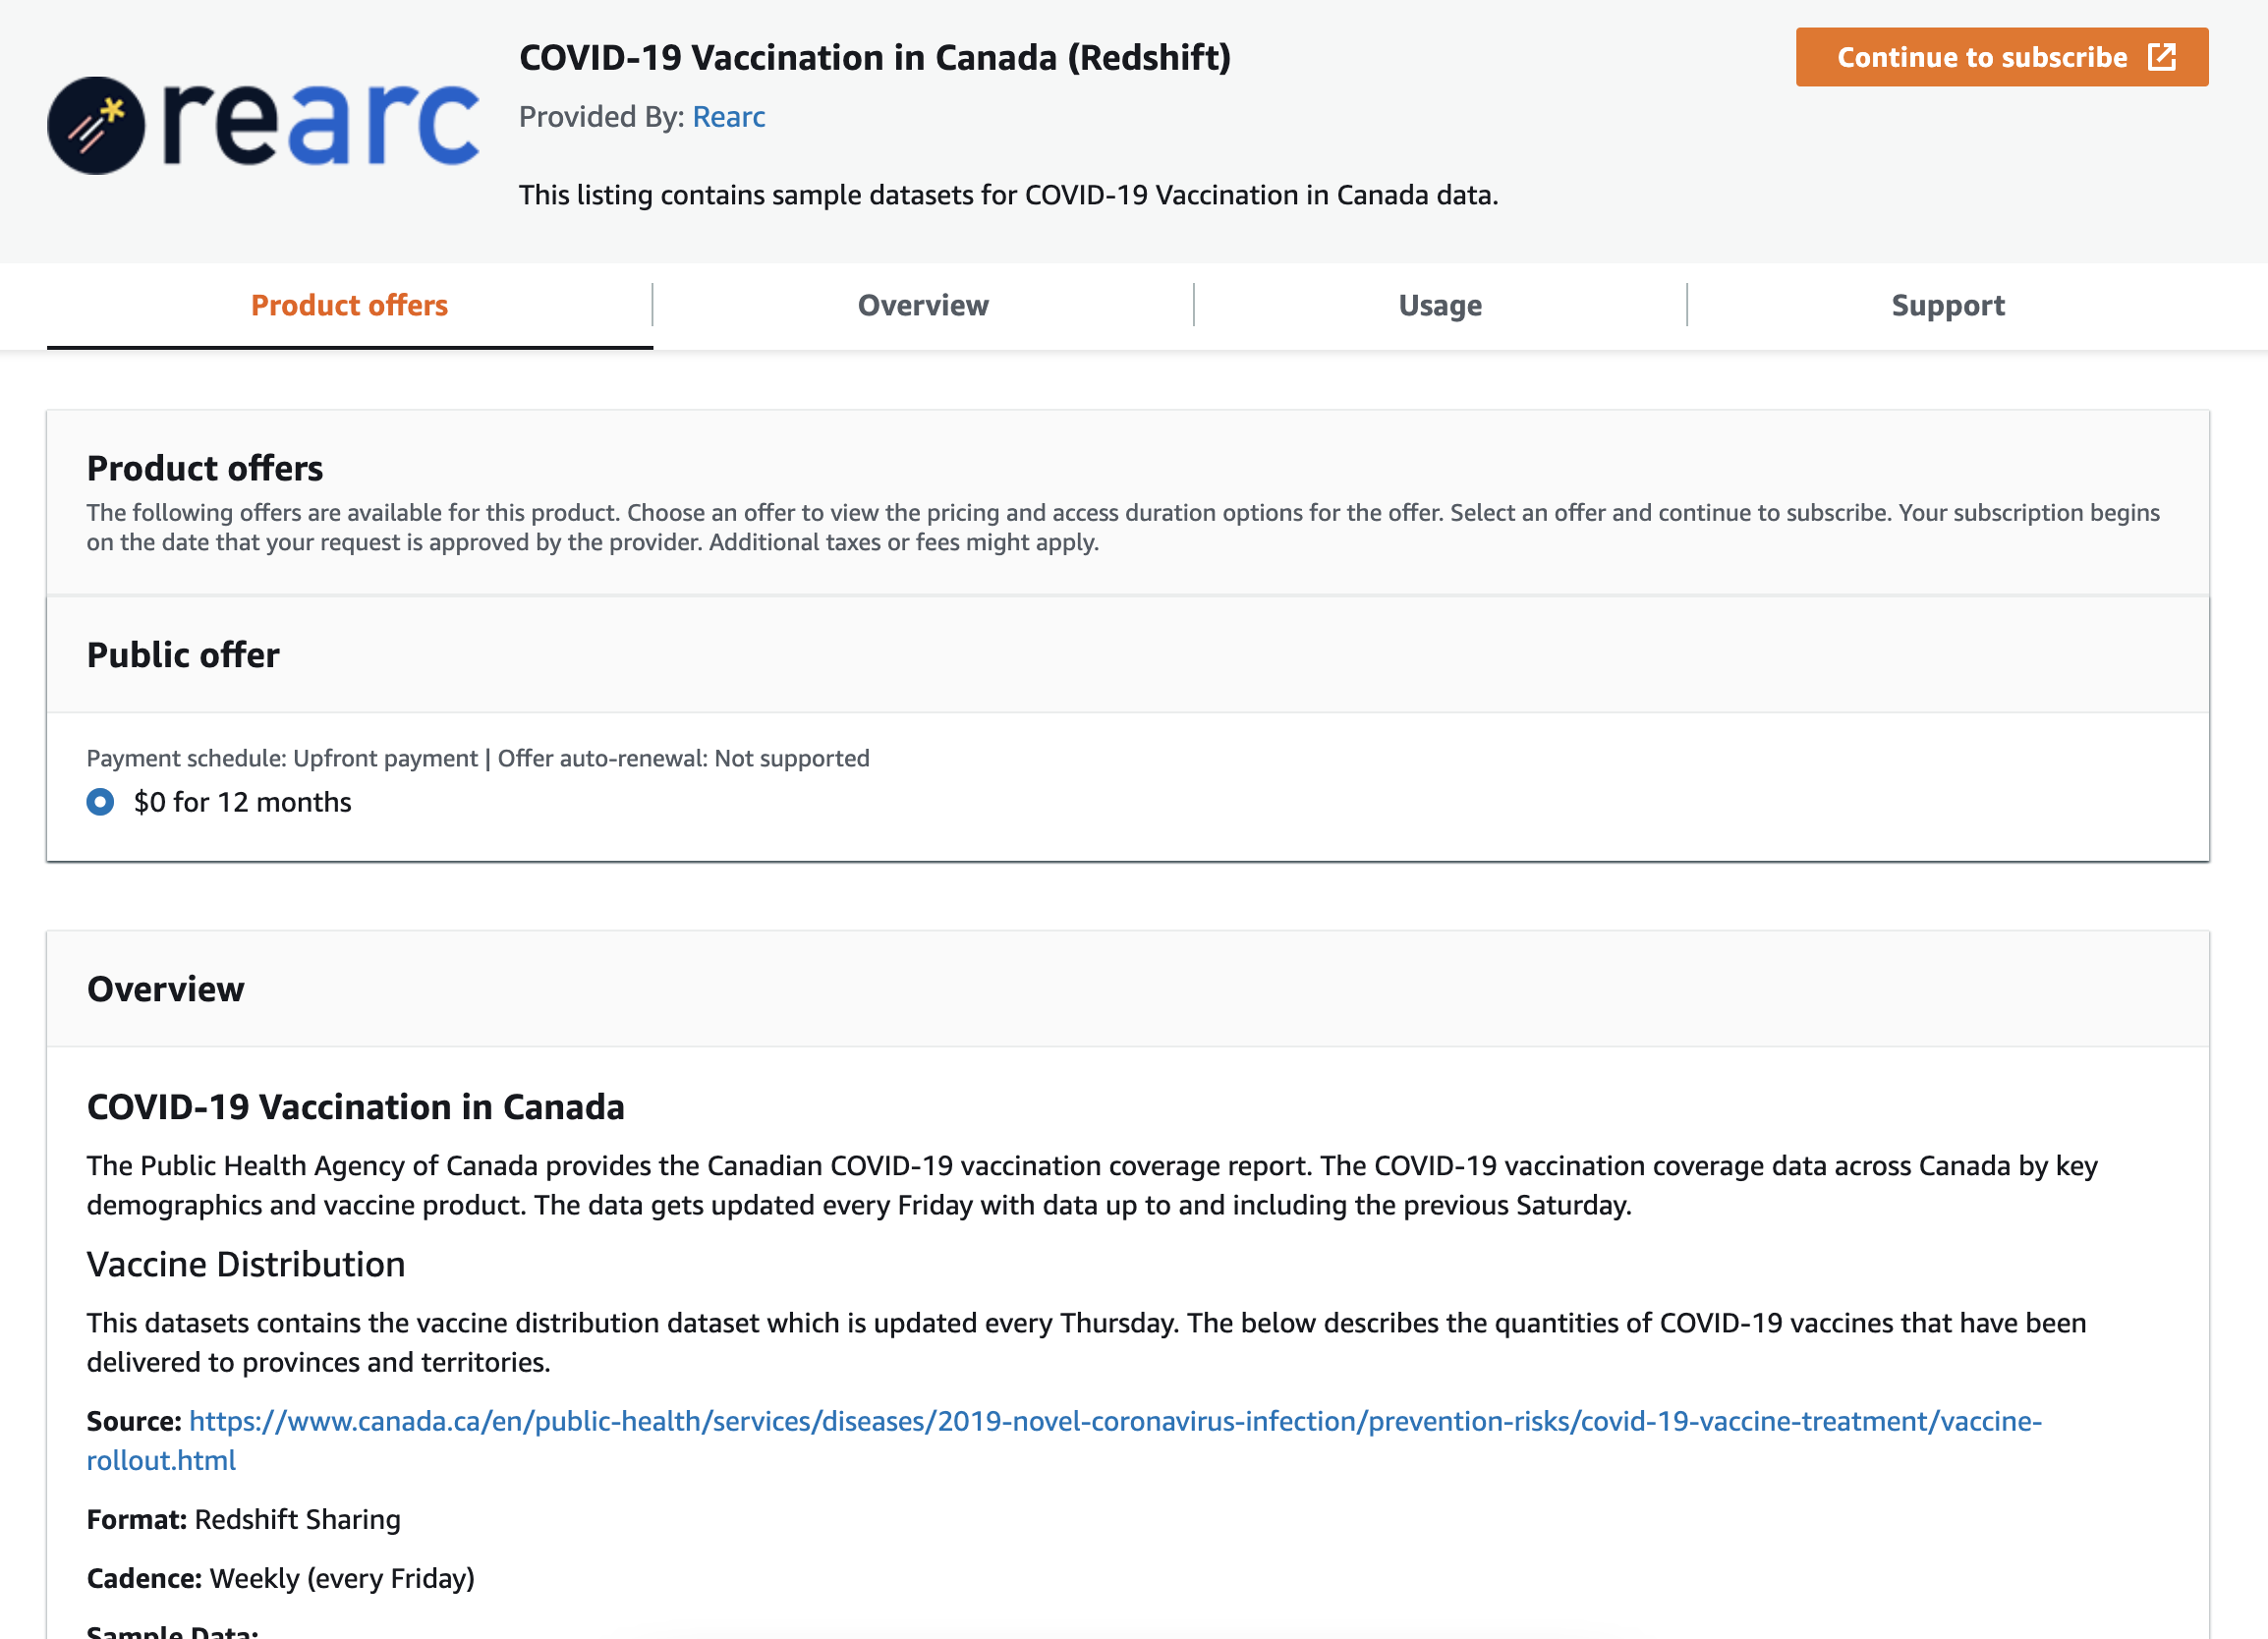Click the Support tab icon

(1948, 305)
